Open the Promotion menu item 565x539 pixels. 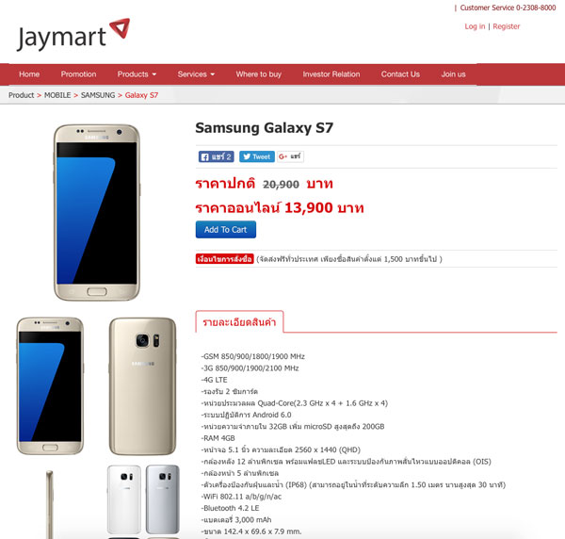point(78,74)
